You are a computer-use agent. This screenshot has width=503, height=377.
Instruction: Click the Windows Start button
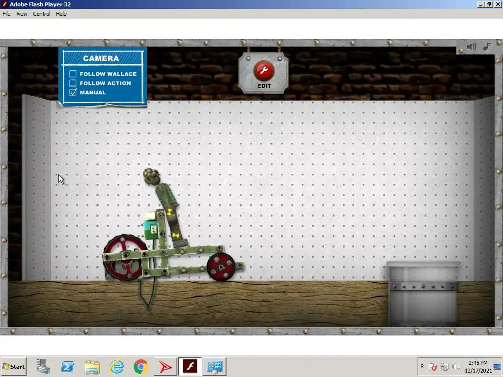(13, 366)
